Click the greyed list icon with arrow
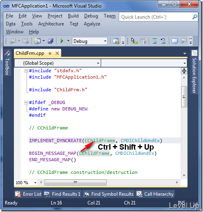Image resolution: width=203 pixels, height=212 pixels. (x=143, y=41)
